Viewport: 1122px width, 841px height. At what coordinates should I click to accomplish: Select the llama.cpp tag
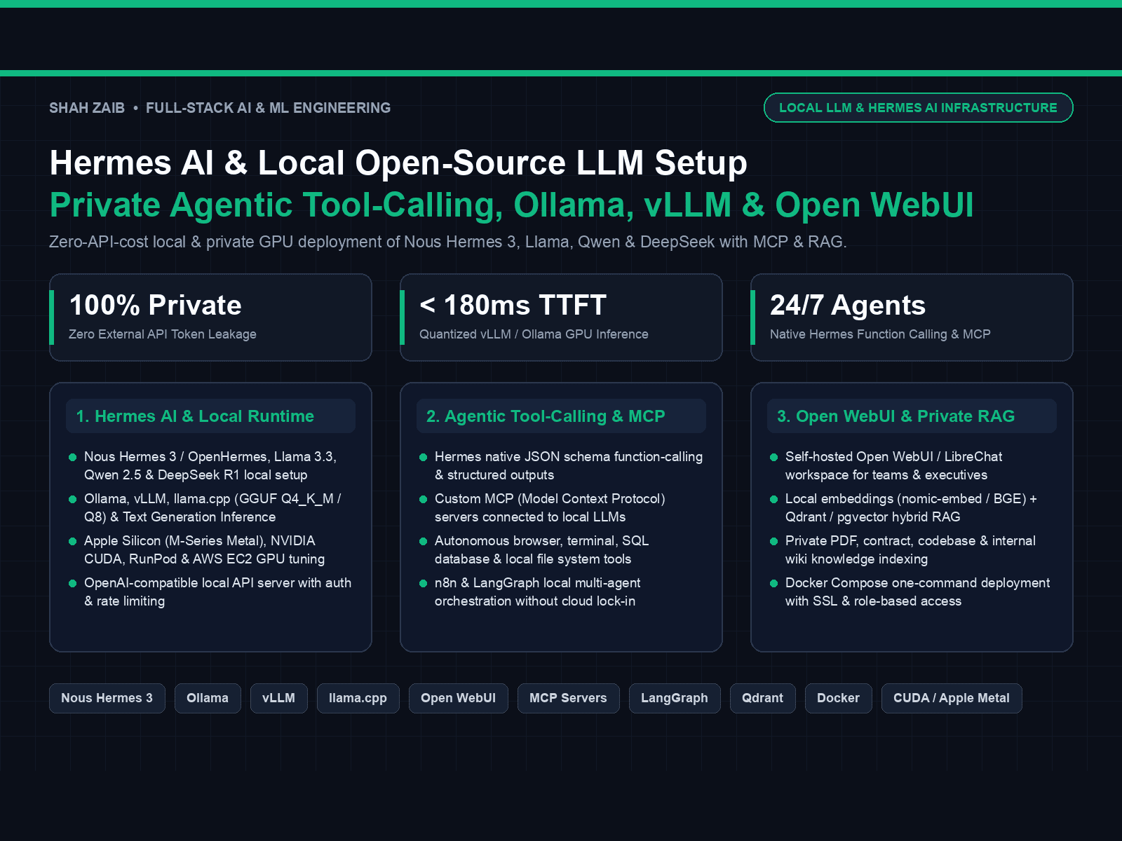pyautogui.click(x=358, y=698)
